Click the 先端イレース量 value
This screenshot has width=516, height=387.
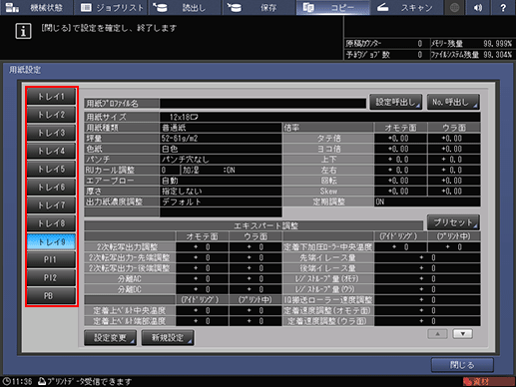click(x=427, y=257)
